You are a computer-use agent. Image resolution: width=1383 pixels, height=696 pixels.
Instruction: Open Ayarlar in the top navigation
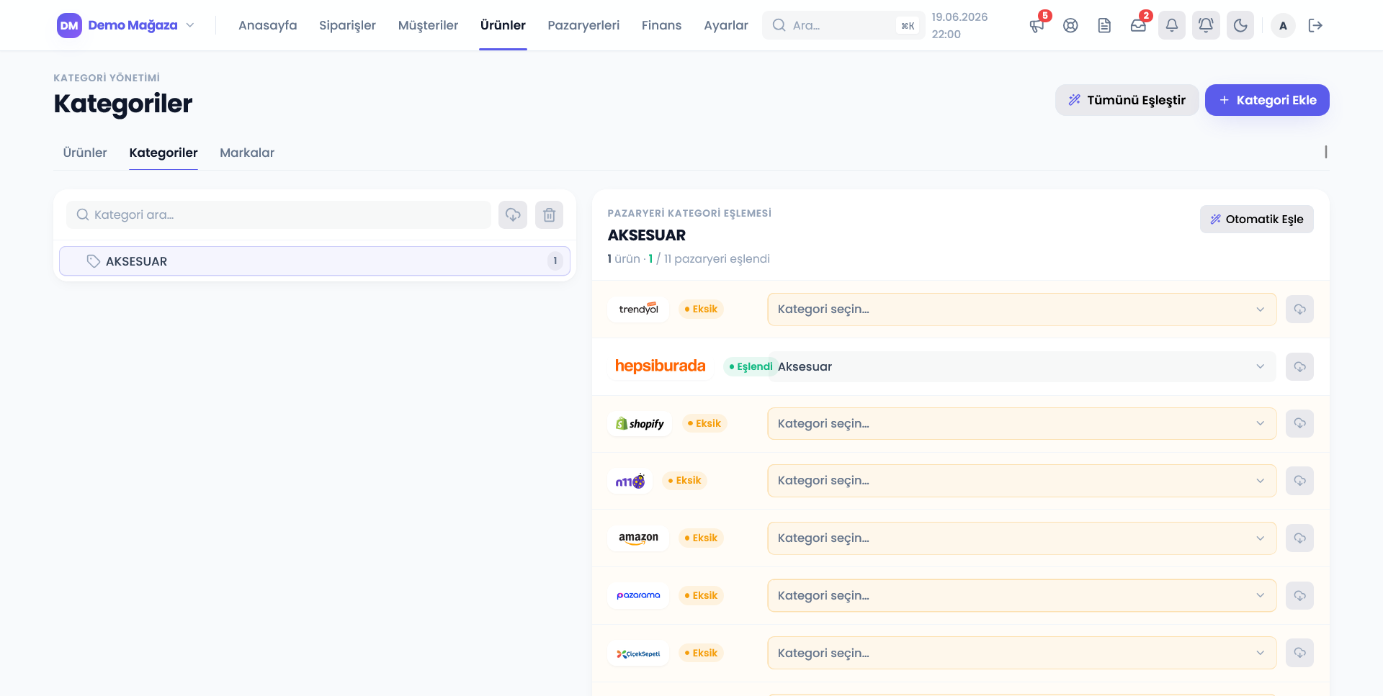(x=726, y=25)
